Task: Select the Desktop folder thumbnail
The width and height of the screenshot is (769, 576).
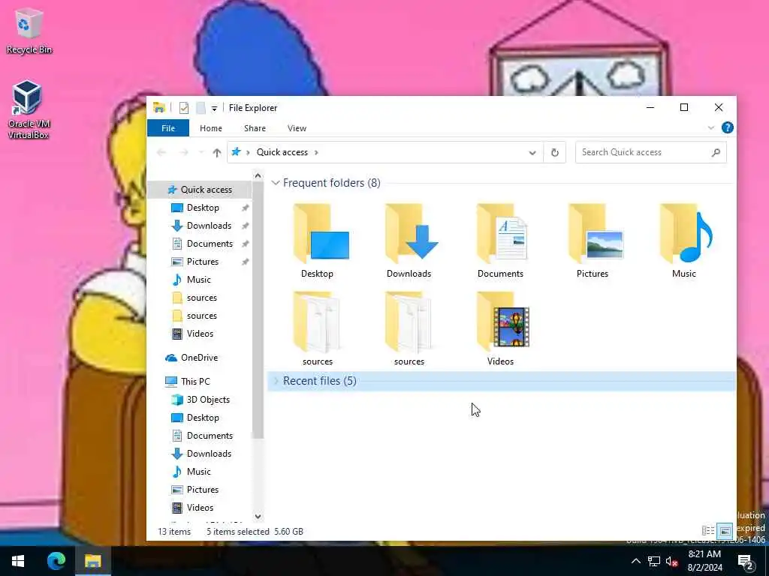Action: pos(318,241)
